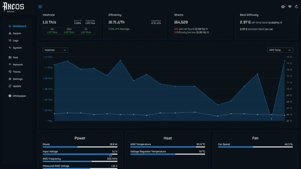This screenshot has width=301, height=169.
Task: Open Network settings
Action: pos(18,65)
